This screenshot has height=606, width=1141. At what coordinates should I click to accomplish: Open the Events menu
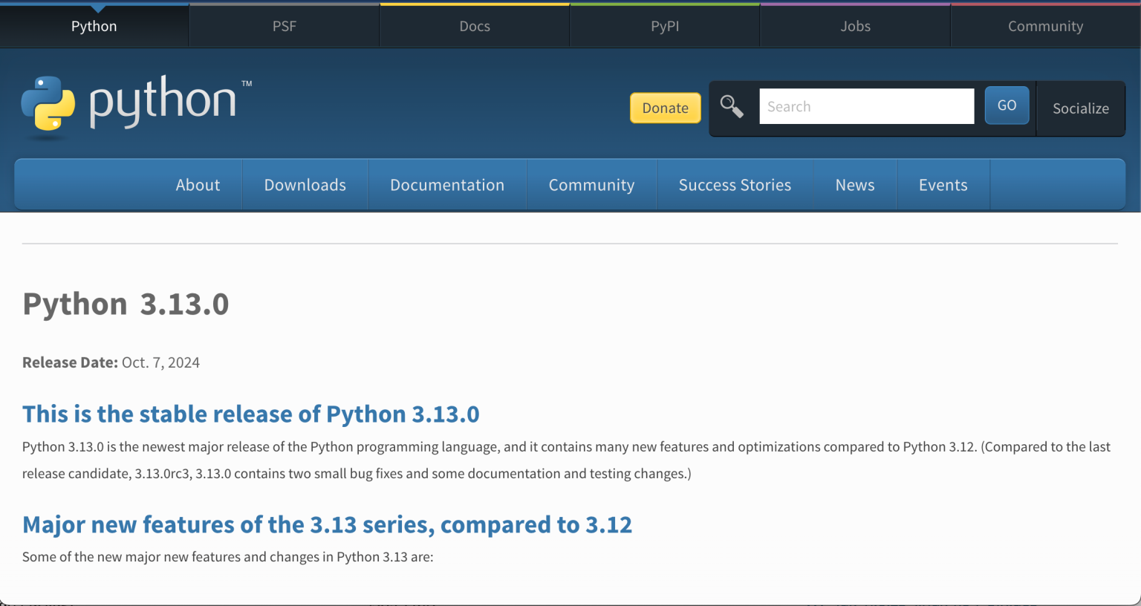(943, 184)
